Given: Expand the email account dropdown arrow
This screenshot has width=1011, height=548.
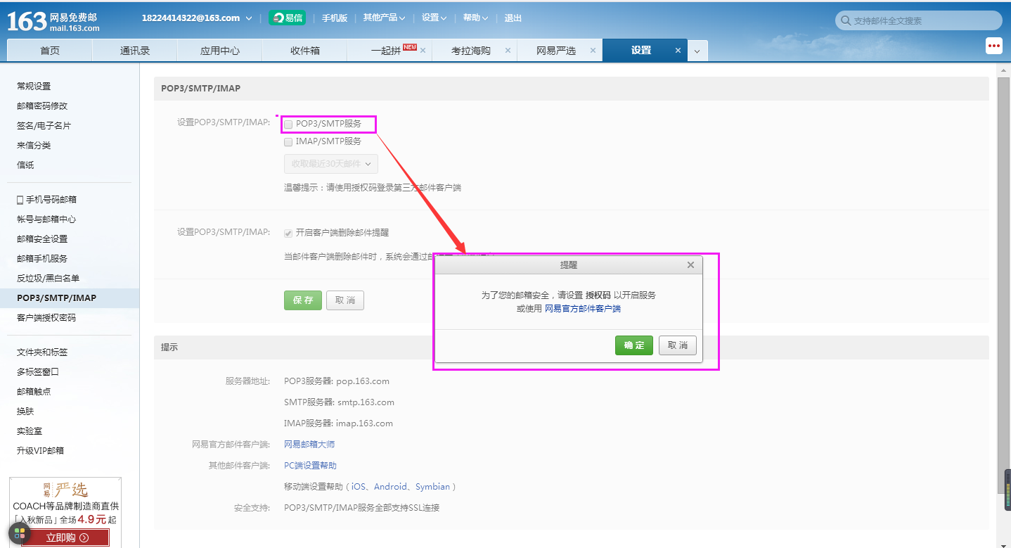Looking at the screenshot, I should point(249,18).
